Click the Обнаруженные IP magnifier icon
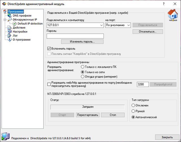This screenshot has width=181, height=142. (x=9, y=19)
